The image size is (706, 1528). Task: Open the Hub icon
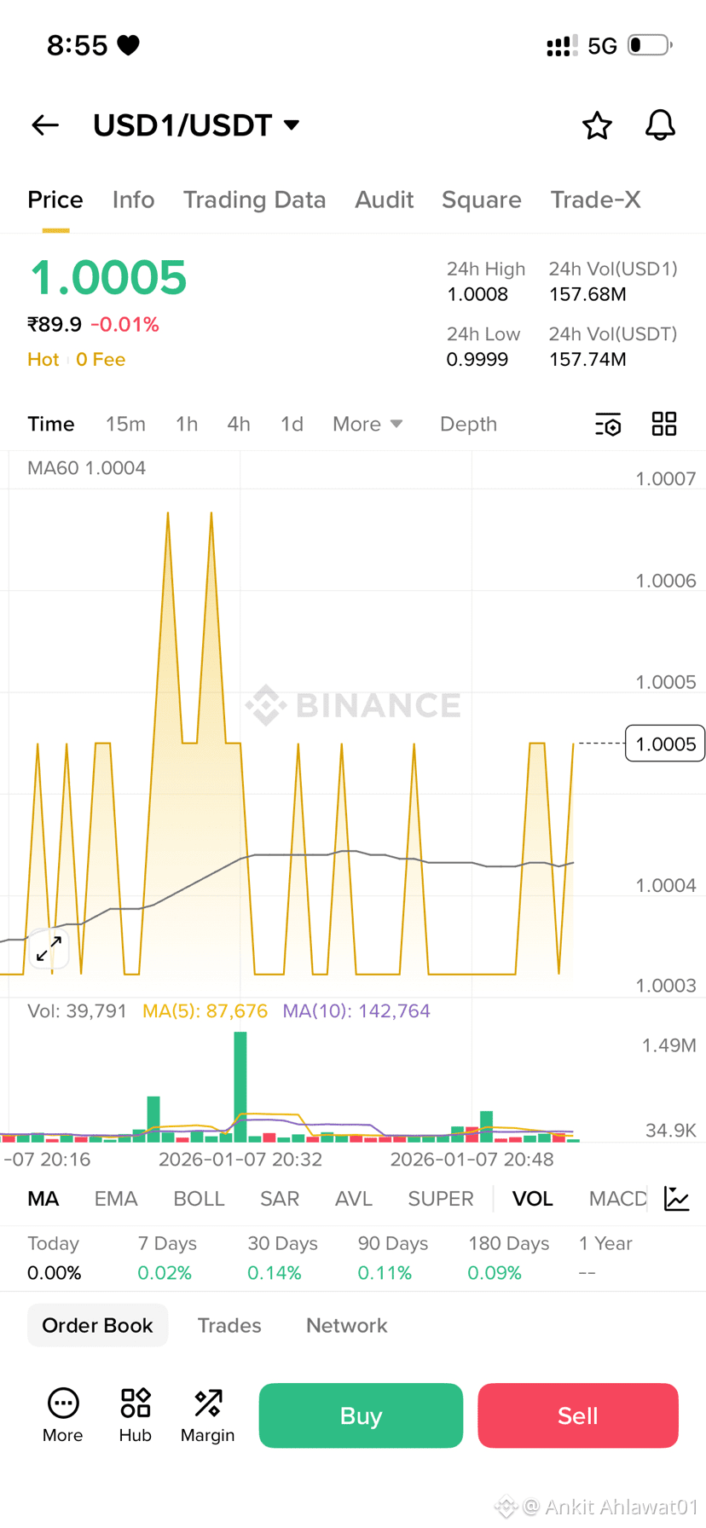pyautogui.click(x=135, y=1415)
